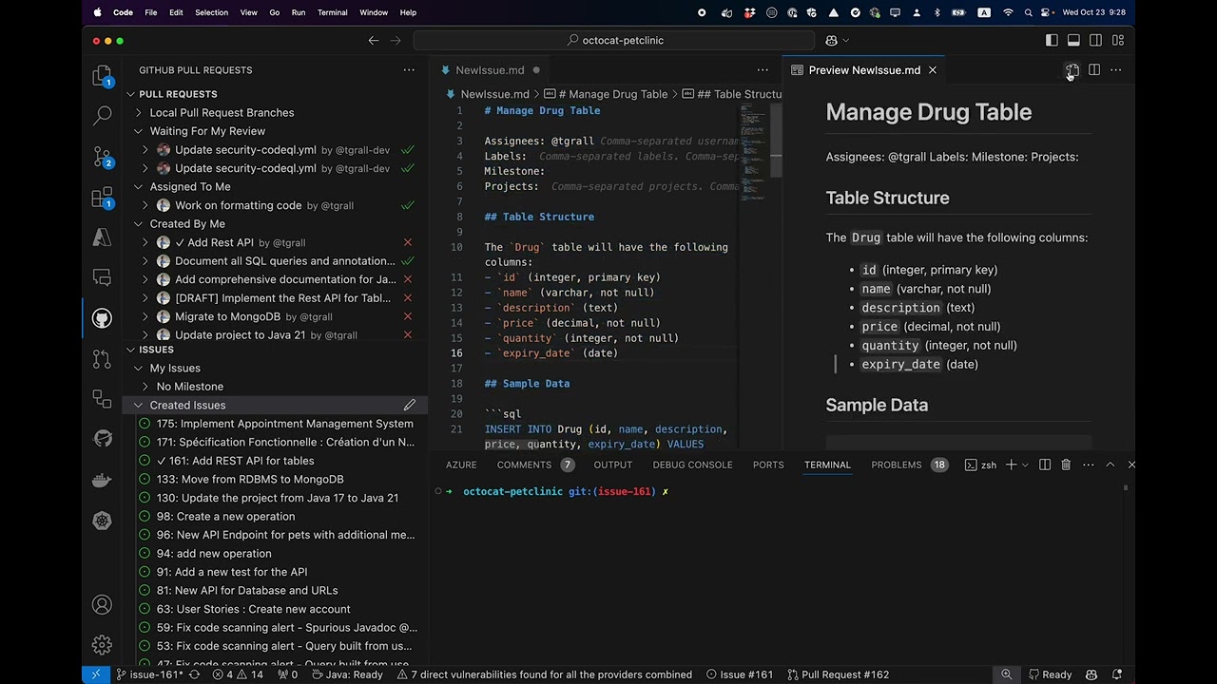Open the Customize Layout button
1217x684 pixels.
point(1118,40)
